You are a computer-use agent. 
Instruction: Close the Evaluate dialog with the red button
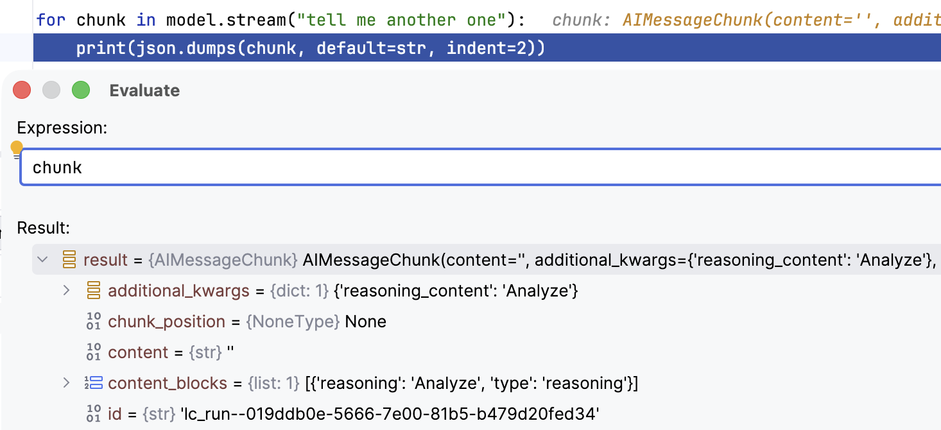click(22, 90)
